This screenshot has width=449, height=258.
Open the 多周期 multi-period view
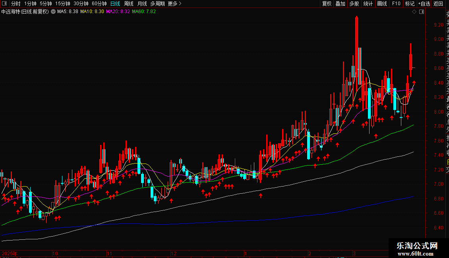click(x=157, y=4)
